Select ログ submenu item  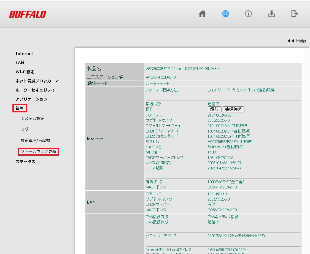pos(25,129)
